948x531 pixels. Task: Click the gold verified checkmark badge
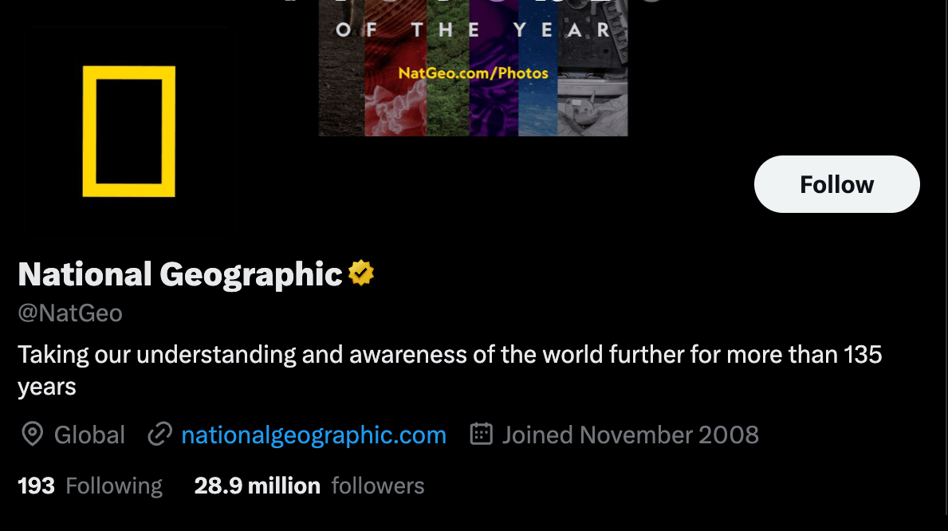point(361,273)
